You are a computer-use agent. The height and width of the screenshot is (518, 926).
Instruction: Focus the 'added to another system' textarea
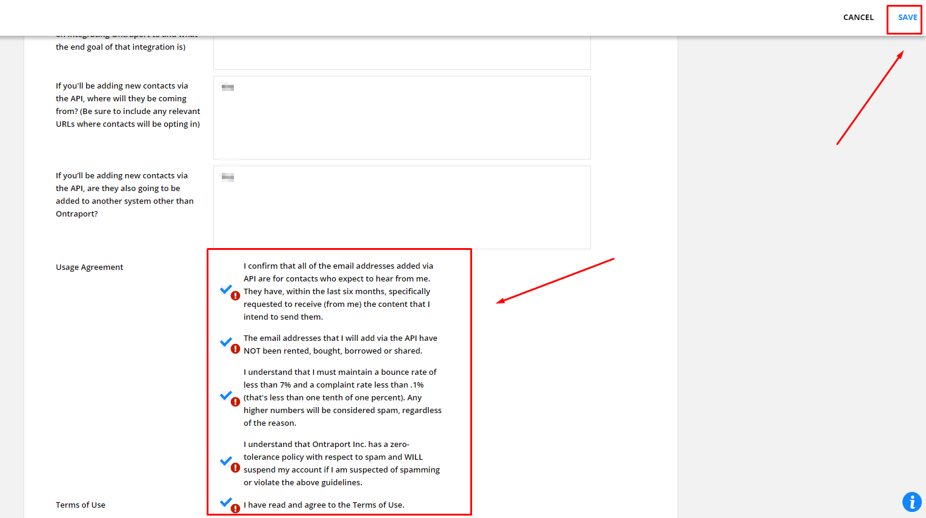[402, 207]
